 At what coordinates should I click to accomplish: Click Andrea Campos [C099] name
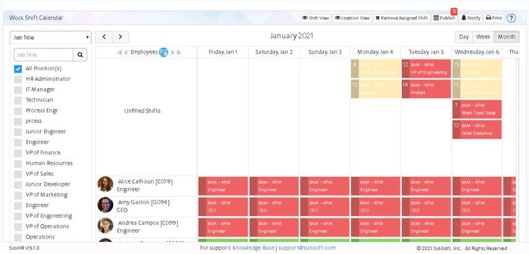(x=148, y=223)
